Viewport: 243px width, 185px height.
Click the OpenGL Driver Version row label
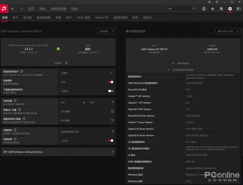pyautogui.click(x=141, y=135)
